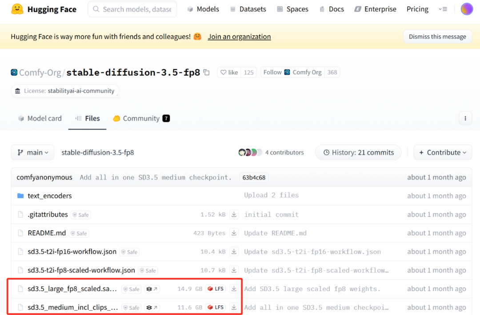
Task: Go to the Enterprise page
Action: (375, 9)
